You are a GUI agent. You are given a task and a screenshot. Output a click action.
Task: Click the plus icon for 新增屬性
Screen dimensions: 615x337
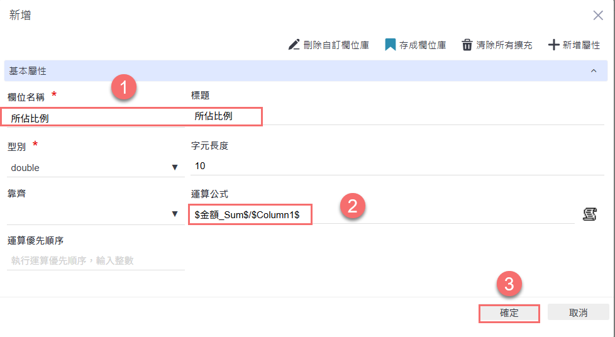553,45
